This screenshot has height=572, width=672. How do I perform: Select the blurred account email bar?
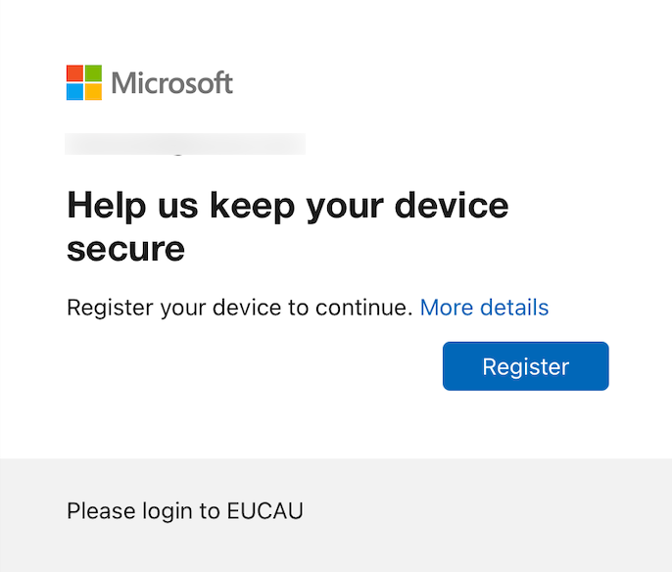coord(185,144)
